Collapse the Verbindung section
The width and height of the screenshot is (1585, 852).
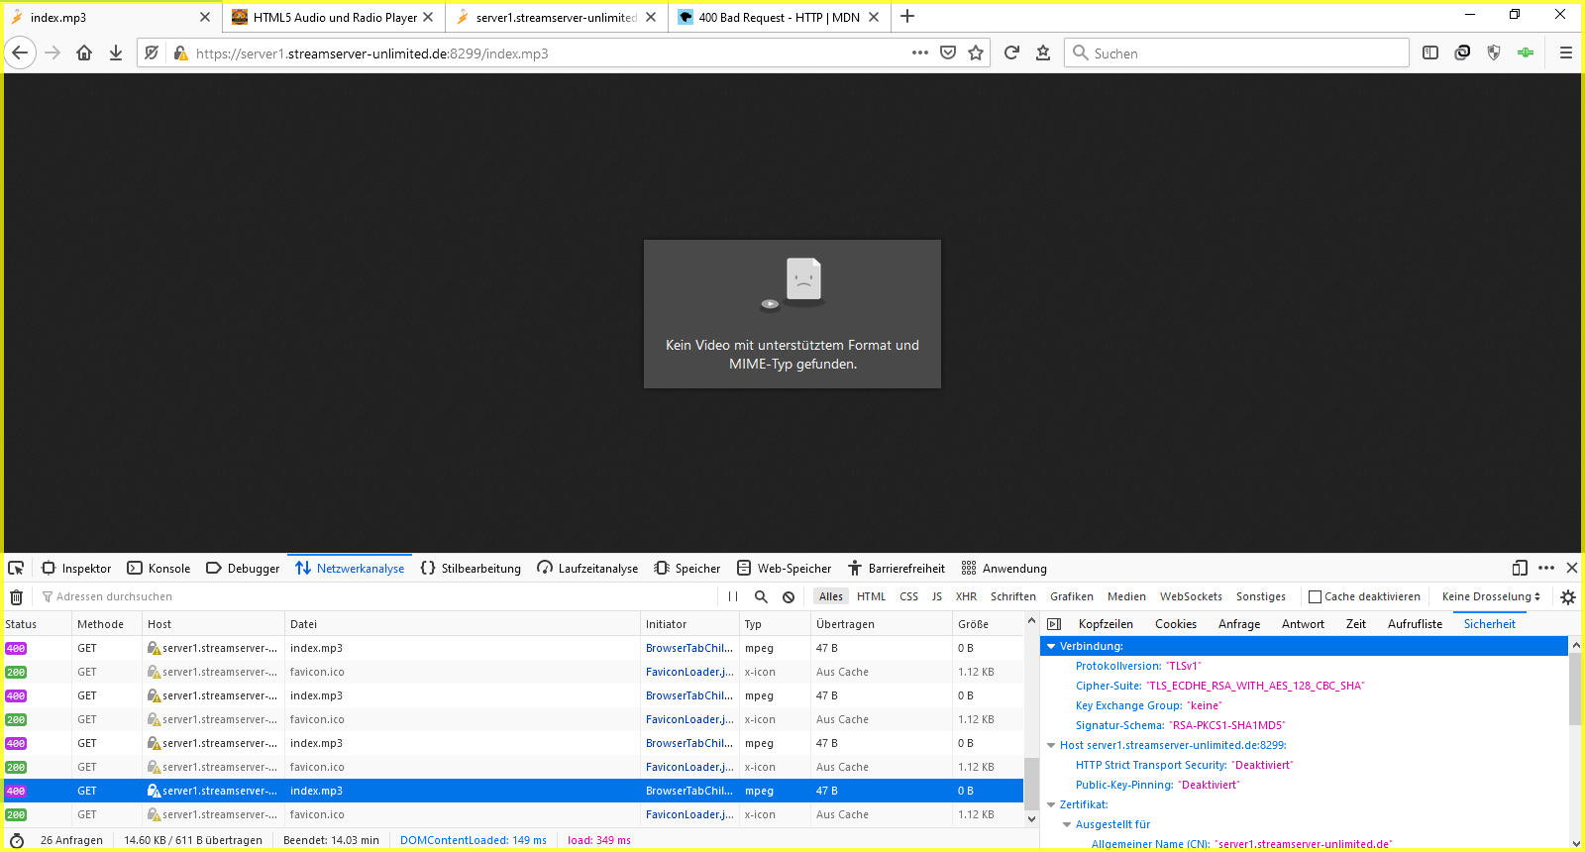1051,646
